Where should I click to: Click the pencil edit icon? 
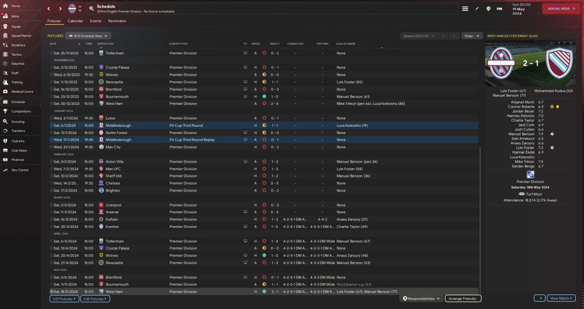[477, 9]
